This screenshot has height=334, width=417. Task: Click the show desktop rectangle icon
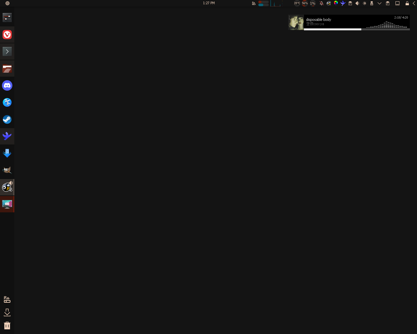point(397,3)
